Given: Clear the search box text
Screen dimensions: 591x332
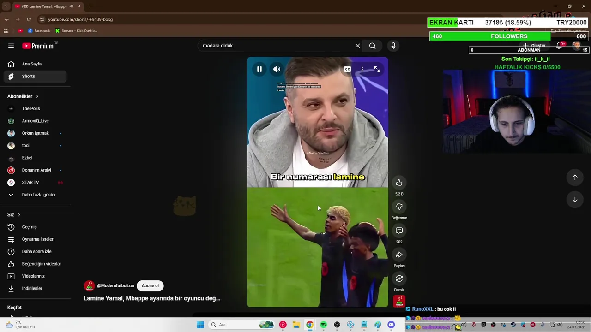Looking at the screenshot, I should (357, 46).
